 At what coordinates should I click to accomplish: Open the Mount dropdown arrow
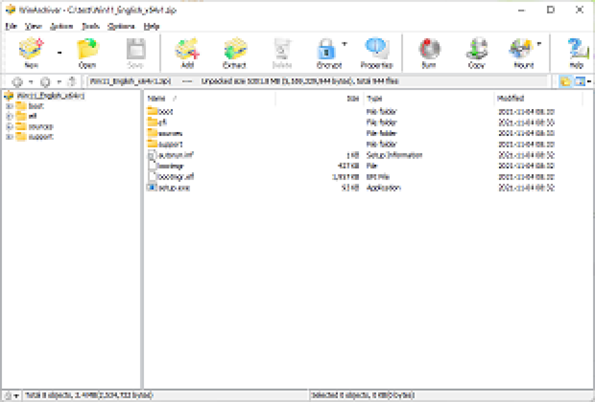click(x=539, y=44)
